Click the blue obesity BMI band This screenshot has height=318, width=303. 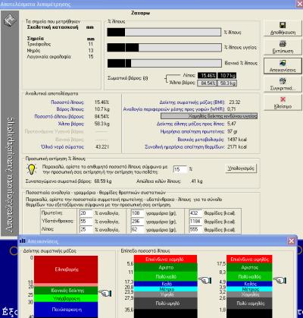pos(66,310)
